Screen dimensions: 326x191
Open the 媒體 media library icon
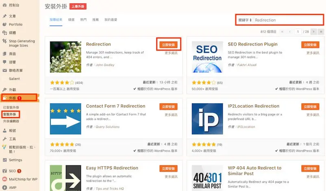(4, 33)
